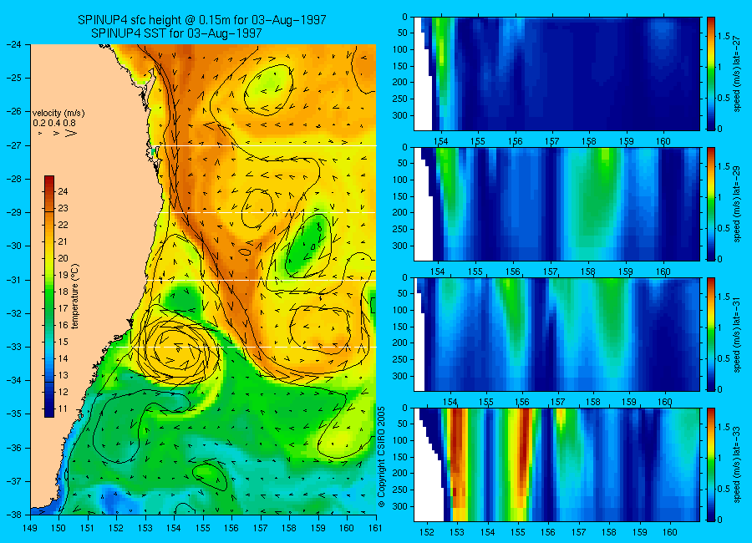Click the "temperature (°C)" color bar label

click(x=75, y=297)
